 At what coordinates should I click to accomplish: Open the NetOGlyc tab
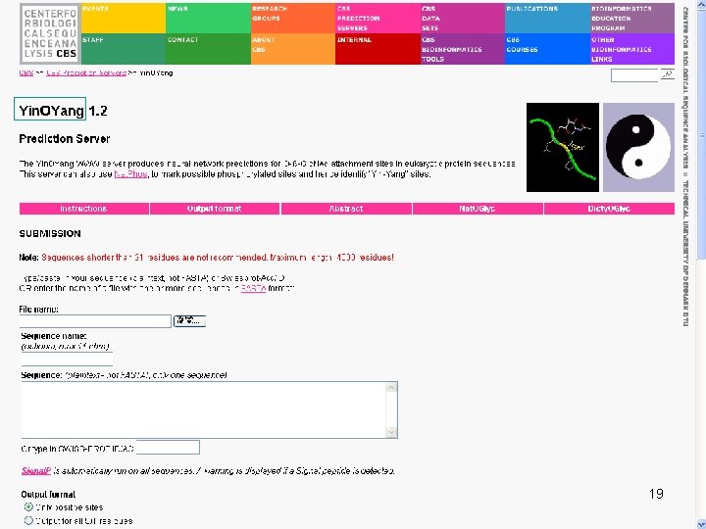(x=478, y=209)
